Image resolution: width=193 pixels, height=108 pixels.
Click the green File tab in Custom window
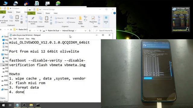pyautogui.click(x=2, y=12)
